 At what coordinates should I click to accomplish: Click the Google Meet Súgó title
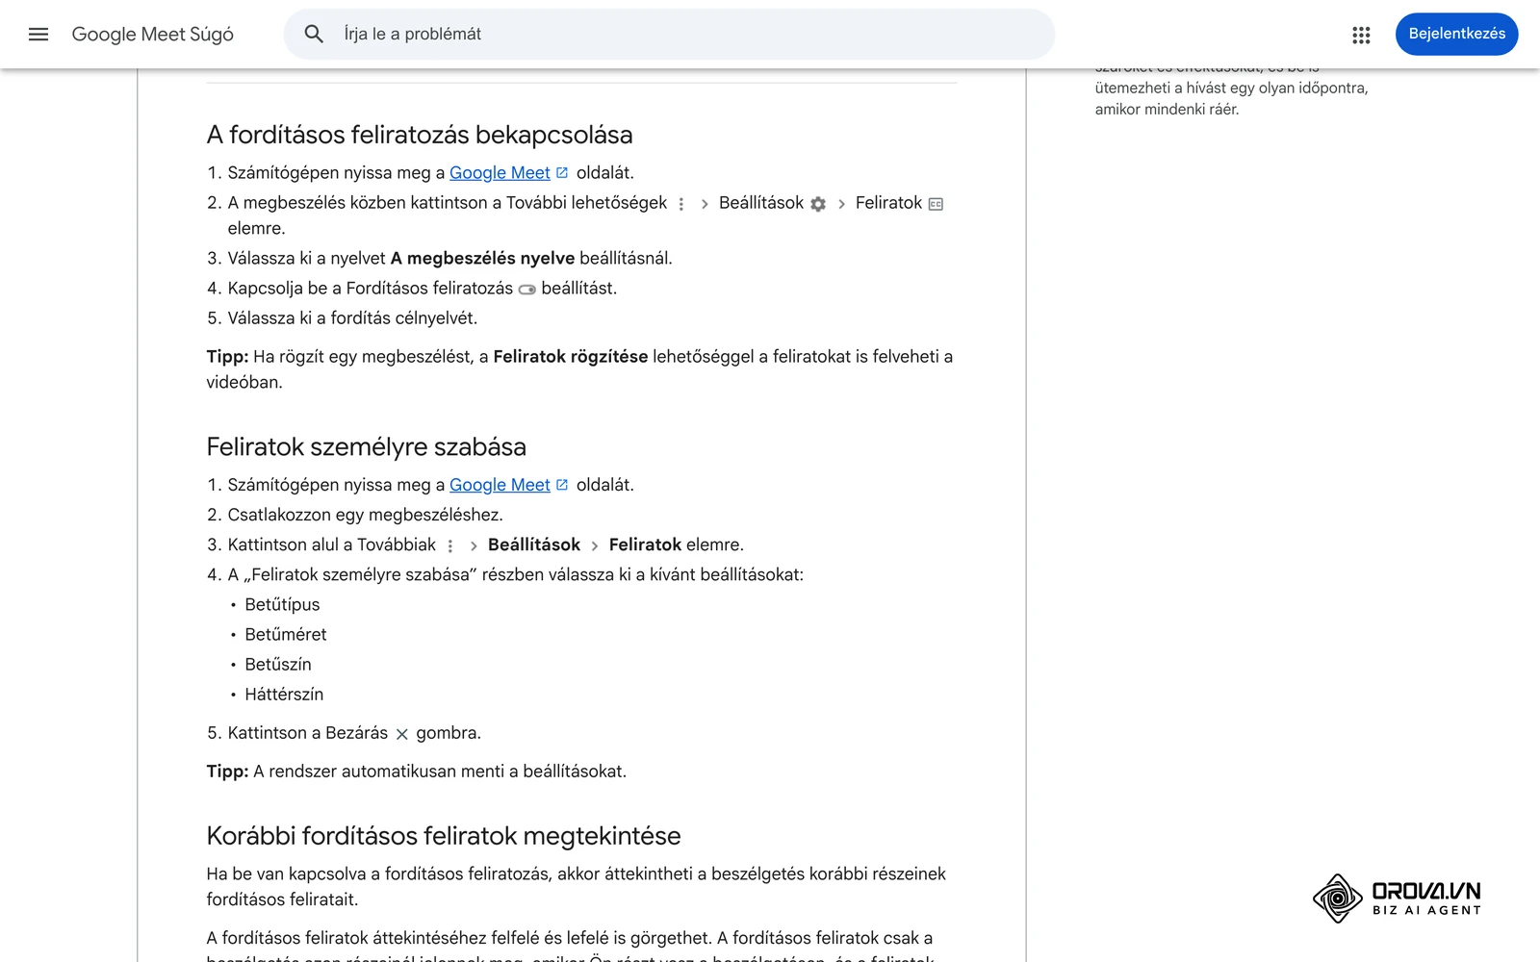pos(153,35)
